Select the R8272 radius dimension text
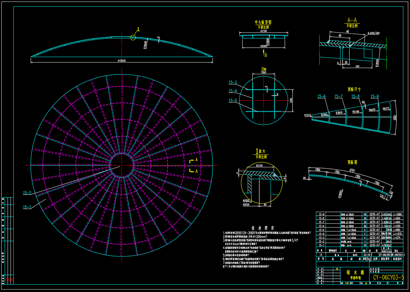Viewport: 410px width, 292px height. coord(386,109)
